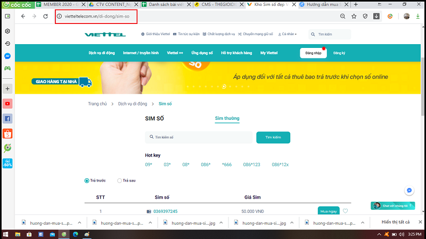Click Hiển thị tất cả downloads
The width and height of the screenshot is (426, 239).
[395, 222]
